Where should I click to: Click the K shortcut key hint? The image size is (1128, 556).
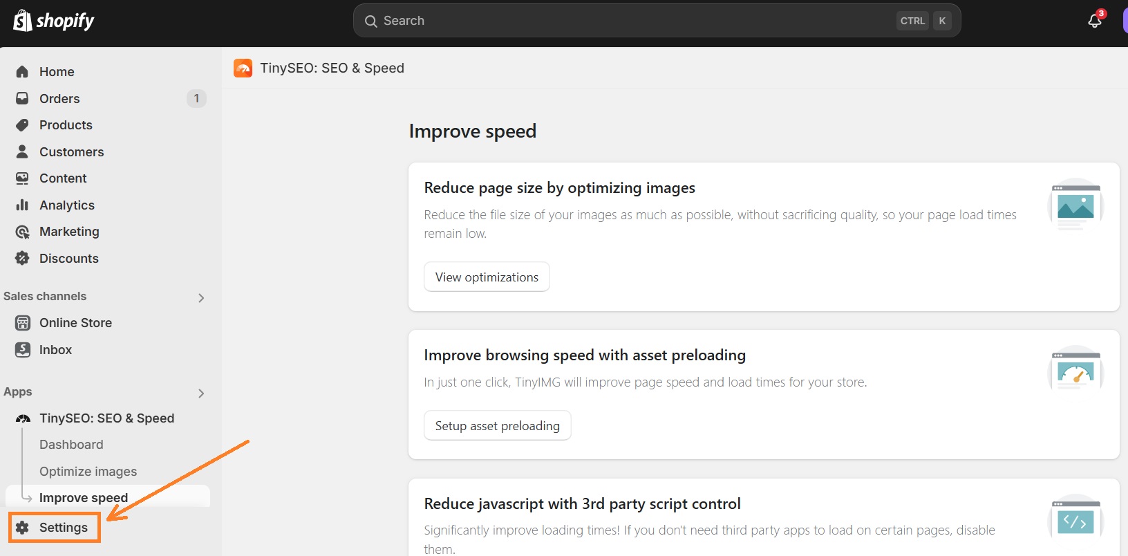pyautogui.click(x=942, y=21)
